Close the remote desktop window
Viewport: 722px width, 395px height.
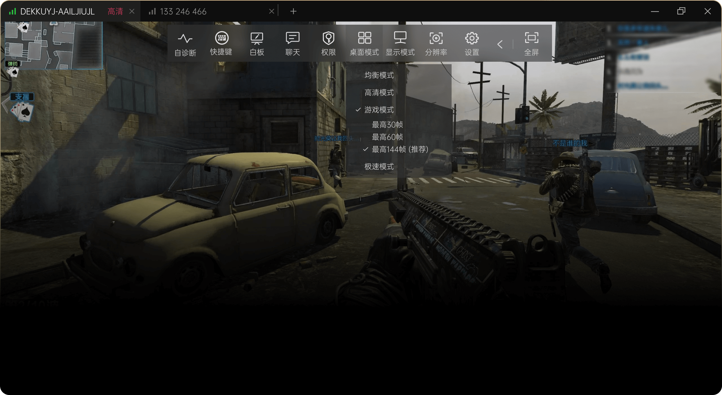tap(707, 11)
